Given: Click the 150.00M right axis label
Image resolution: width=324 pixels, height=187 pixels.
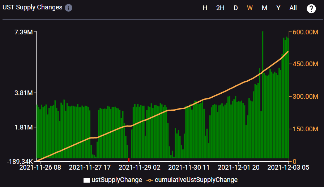Looking at the screenshot, I should pos(306,129).
